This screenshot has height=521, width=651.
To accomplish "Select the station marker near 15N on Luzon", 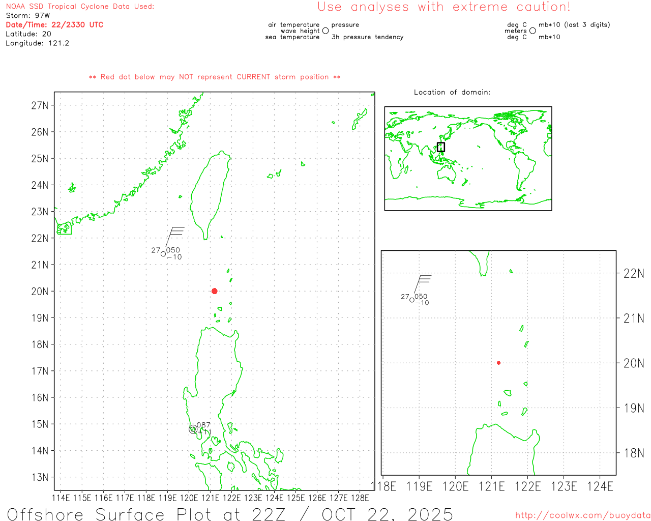I will click(x=193, y=429).
